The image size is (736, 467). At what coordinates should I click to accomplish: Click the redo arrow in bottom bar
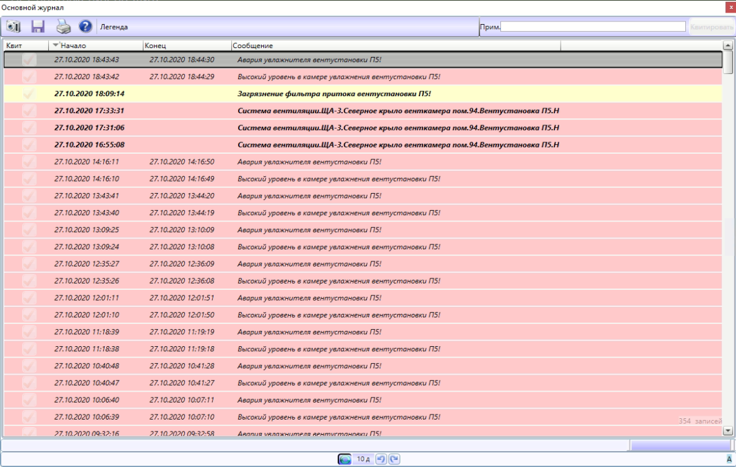(394, 459)
